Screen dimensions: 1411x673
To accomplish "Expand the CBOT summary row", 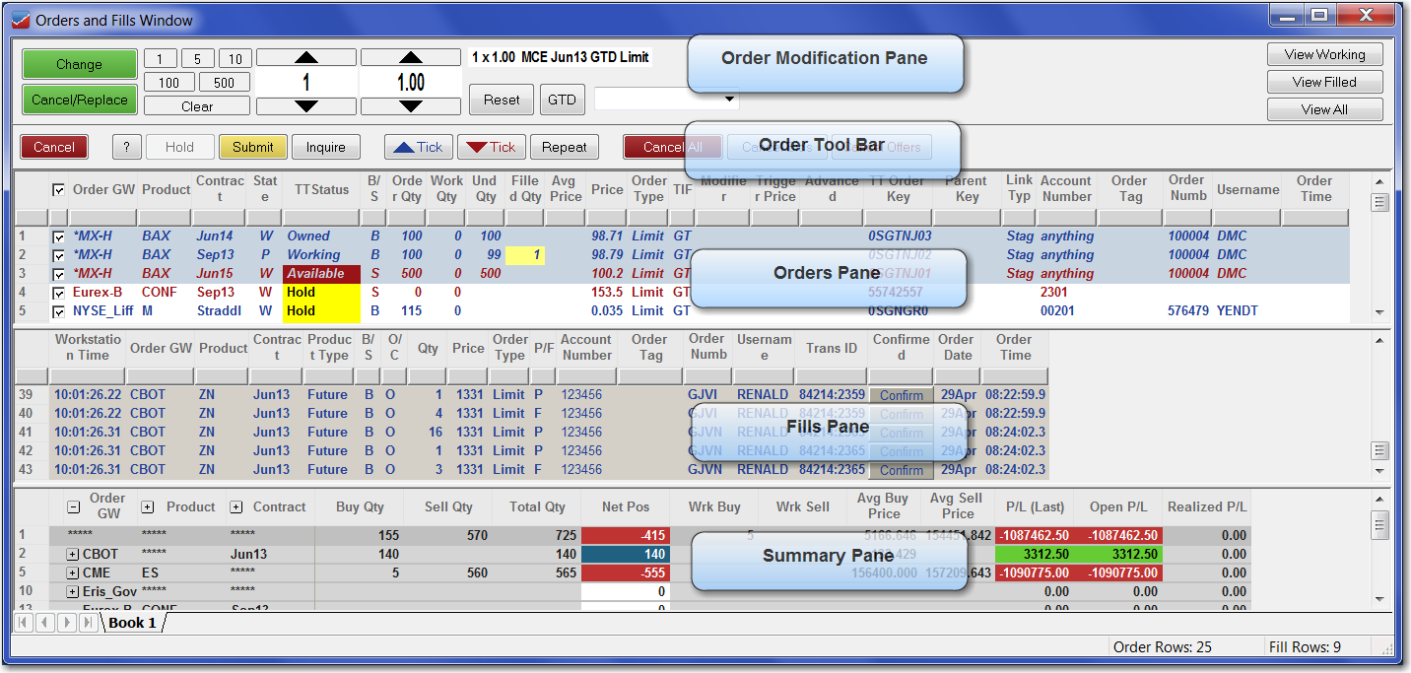I will pyautogui.click(x=72, y=554).
